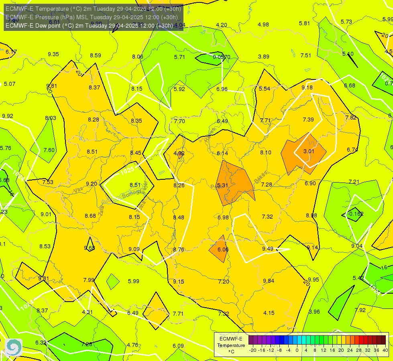
Task: Click the dew point value 9.15
Action: tap(179, 282)
